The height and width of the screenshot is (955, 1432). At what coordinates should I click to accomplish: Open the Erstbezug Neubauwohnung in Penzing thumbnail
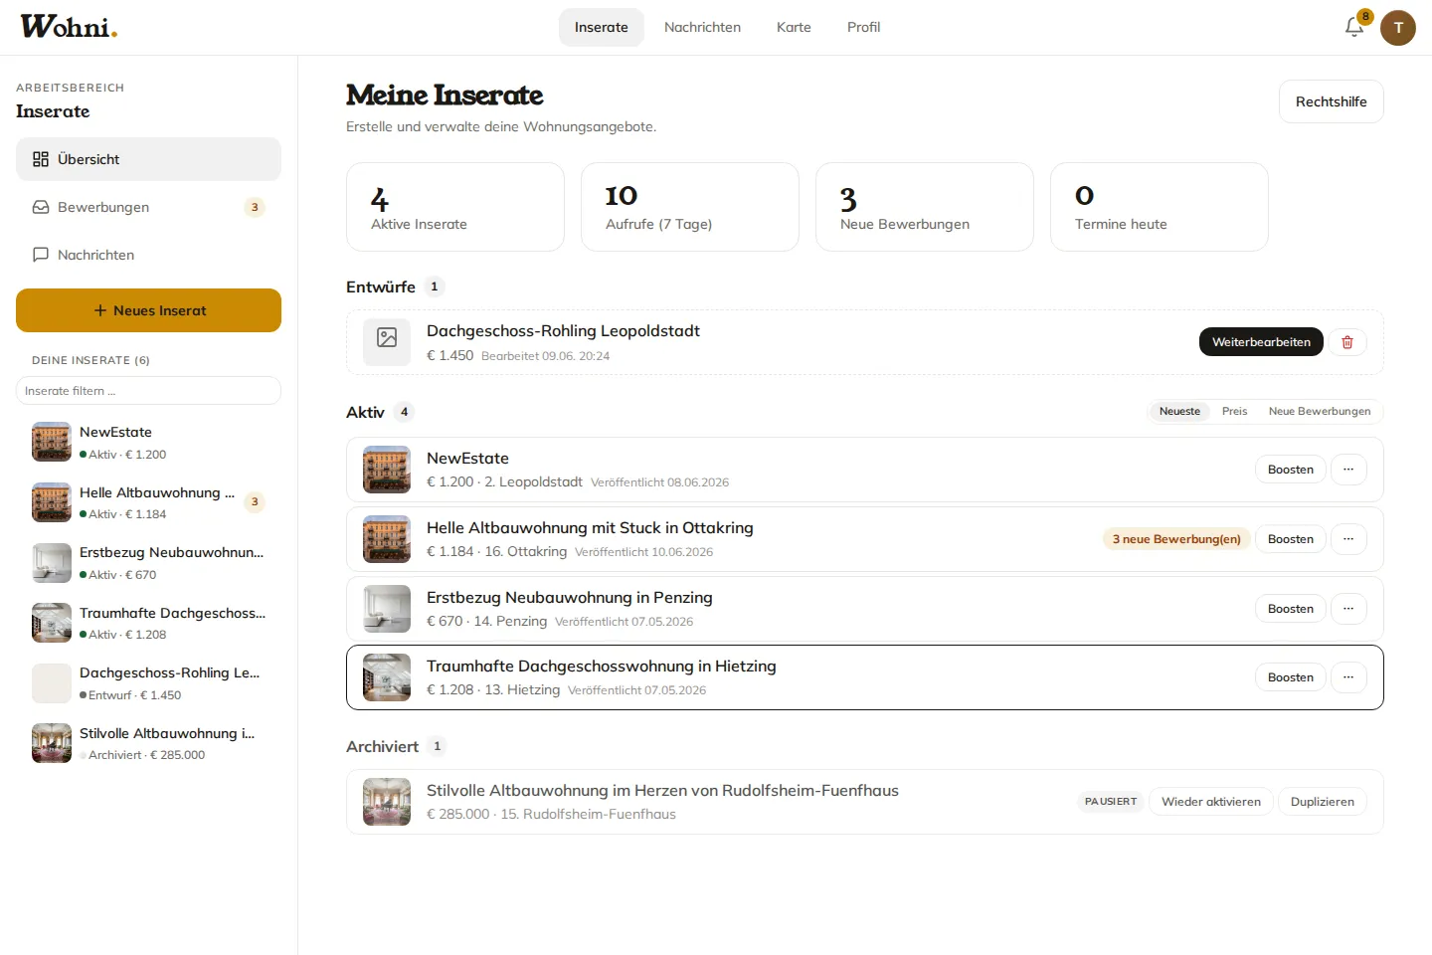[387, 609]
